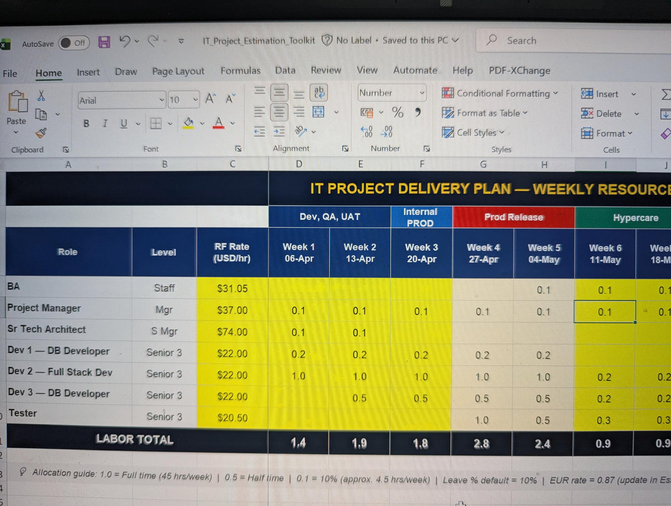The image size is (671, 506).
Task: Click the Paste clipboard icon
Action: (x=17, y=101)
